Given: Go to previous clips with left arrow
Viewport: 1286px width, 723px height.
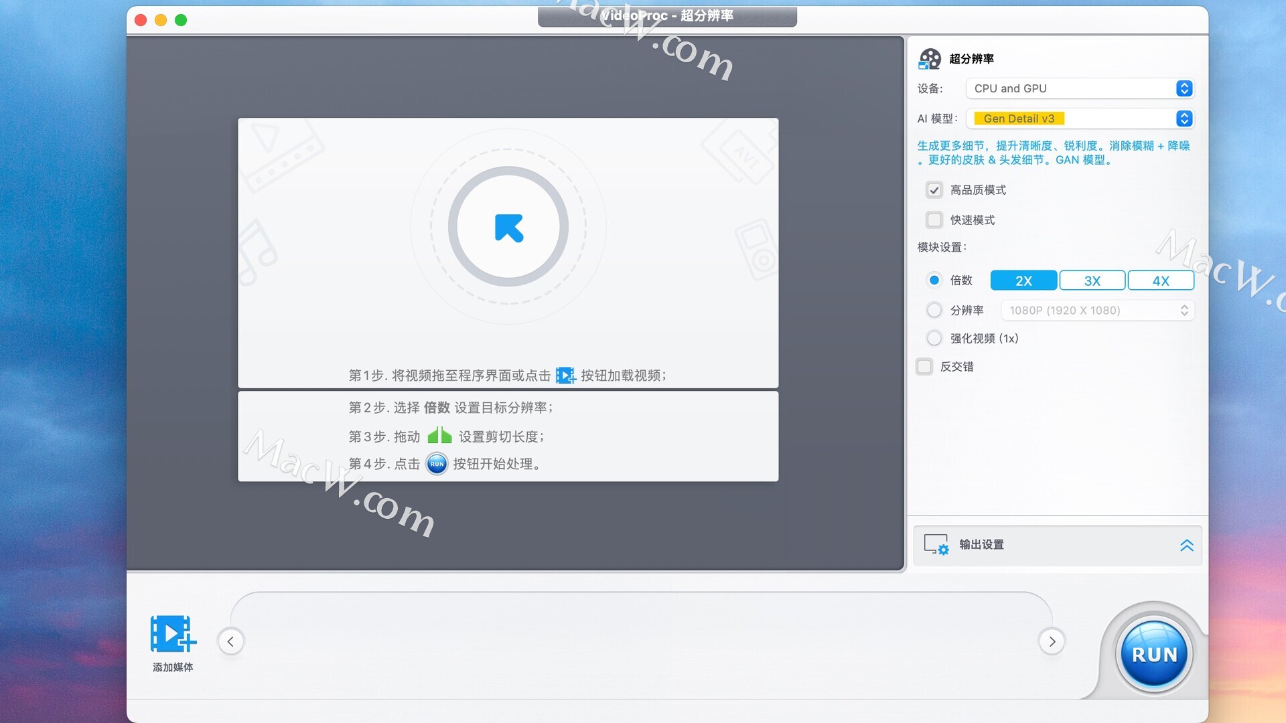Looking at the screenshot, I should pyautogui.click(x=230, y=641).
